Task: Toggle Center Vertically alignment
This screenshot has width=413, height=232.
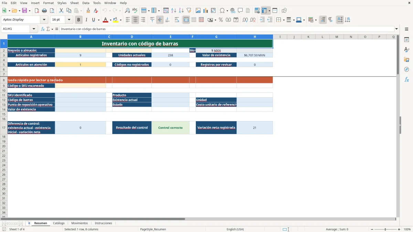Action: point(160,20)
